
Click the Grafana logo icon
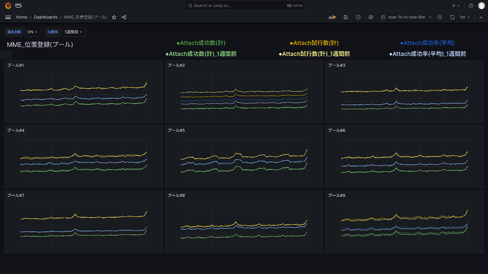tap(8, 6)
